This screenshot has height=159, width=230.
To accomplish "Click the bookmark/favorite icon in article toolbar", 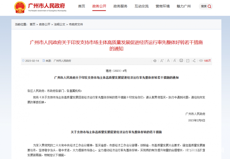I will (x=187, y=61).
